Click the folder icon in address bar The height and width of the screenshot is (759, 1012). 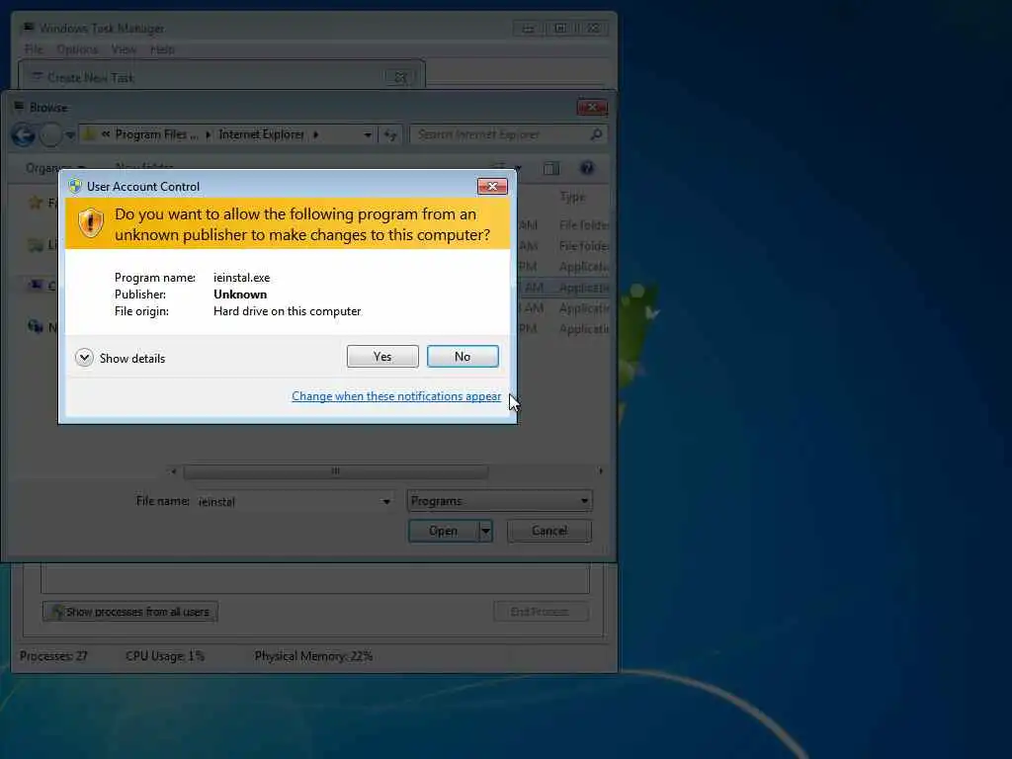tap(90, 134)
